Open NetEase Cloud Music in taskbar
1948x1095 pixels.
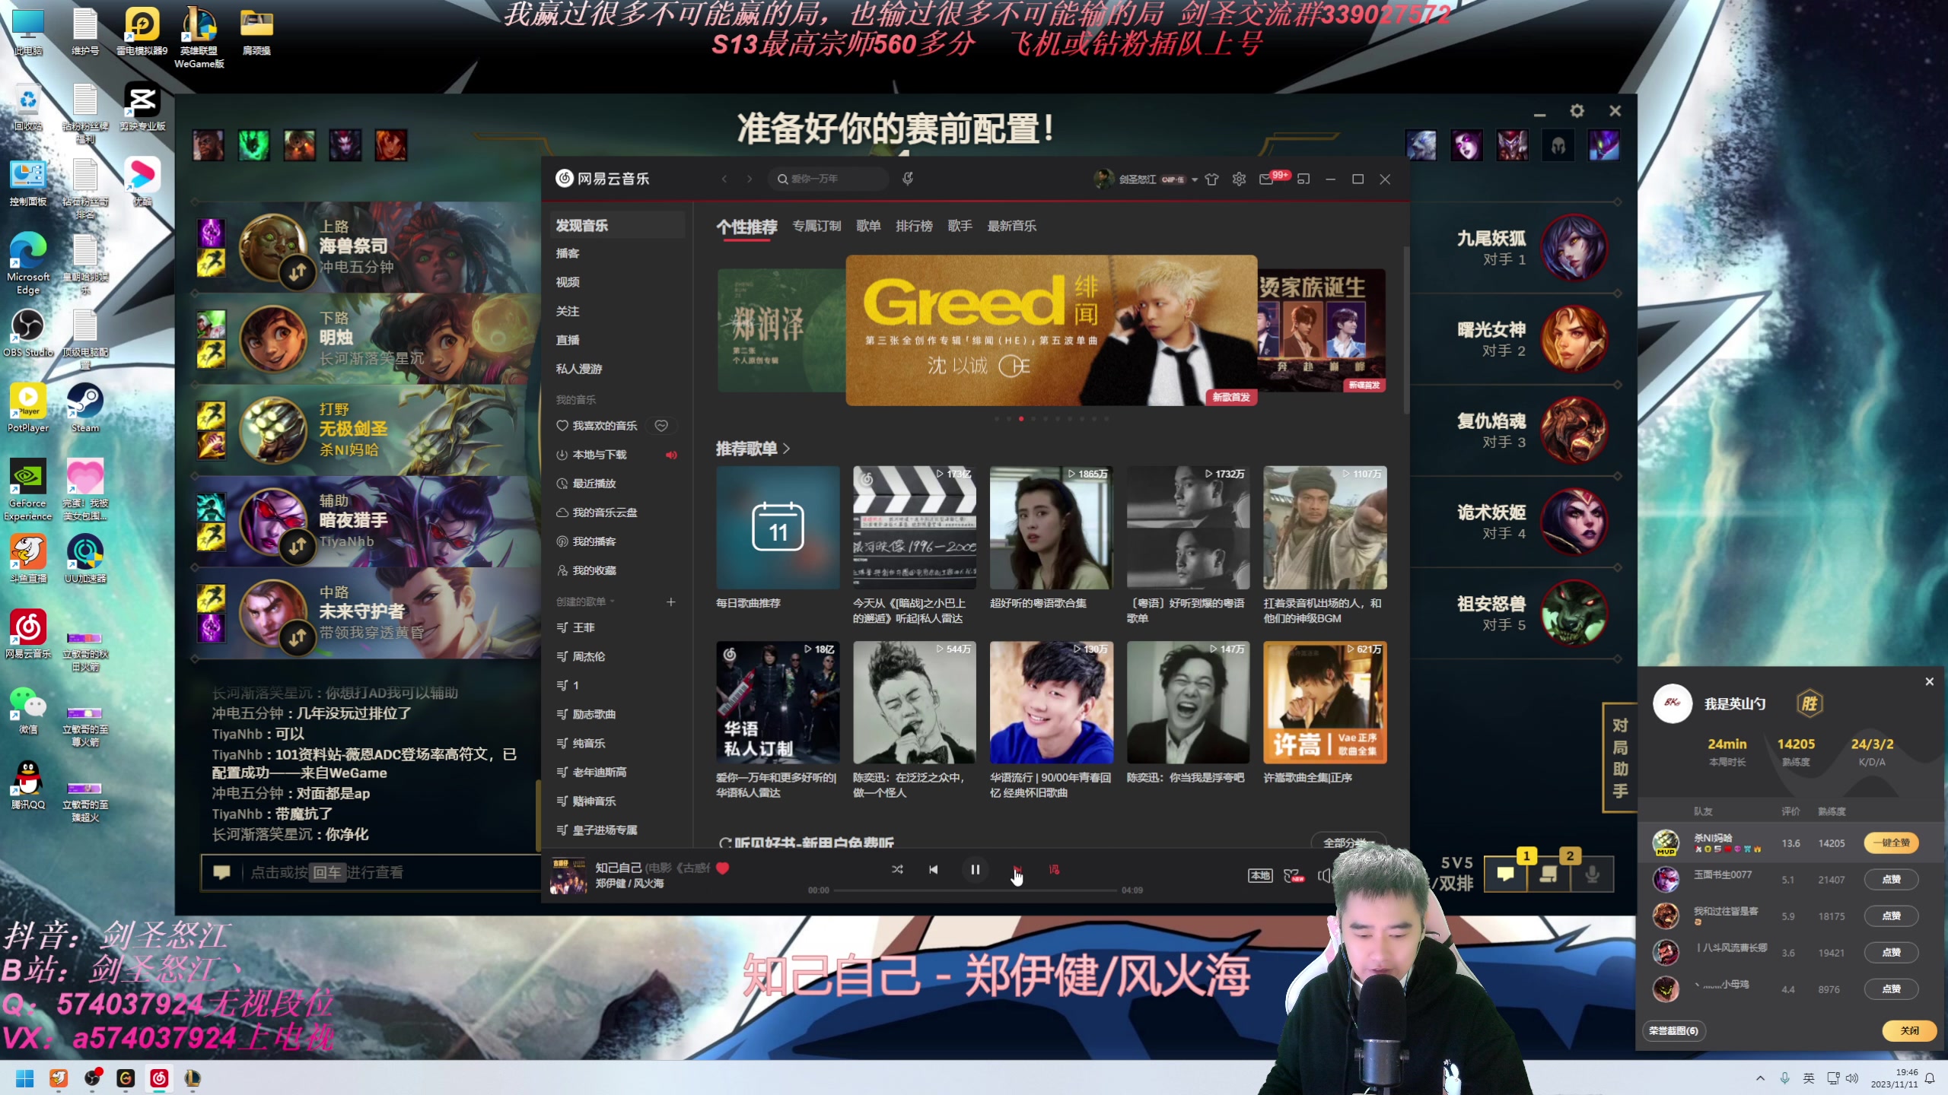coord(159,1078)
